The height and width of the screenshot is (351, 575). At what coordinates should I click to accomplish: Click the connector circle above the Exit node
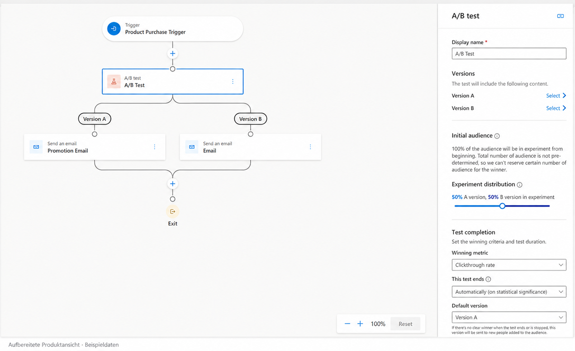click(172, 199)
